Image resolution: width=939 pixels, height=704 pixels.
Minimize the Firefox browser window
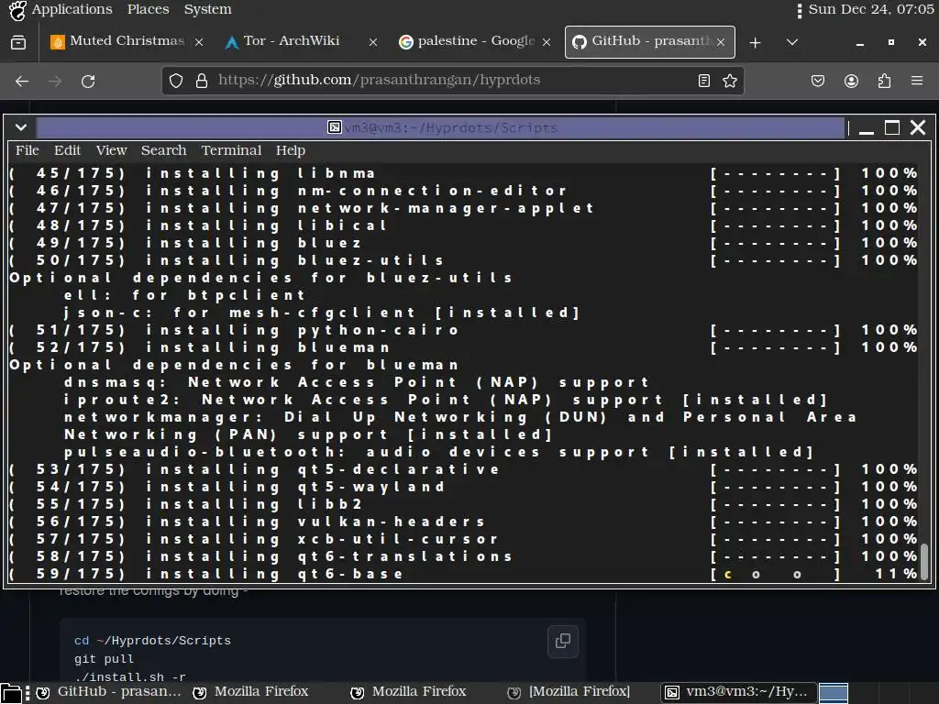pyautogui.click(x=860, y=42)
